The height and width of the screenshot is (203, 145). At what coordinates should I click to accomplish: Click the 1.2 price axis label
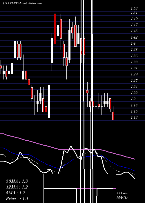coord(133,99)
